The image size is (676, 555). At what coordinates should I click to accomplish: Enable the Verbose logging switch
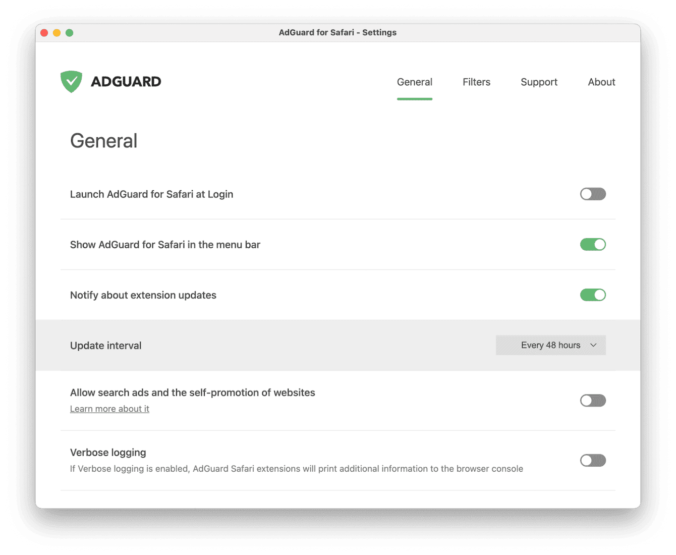tap(593, 460)
